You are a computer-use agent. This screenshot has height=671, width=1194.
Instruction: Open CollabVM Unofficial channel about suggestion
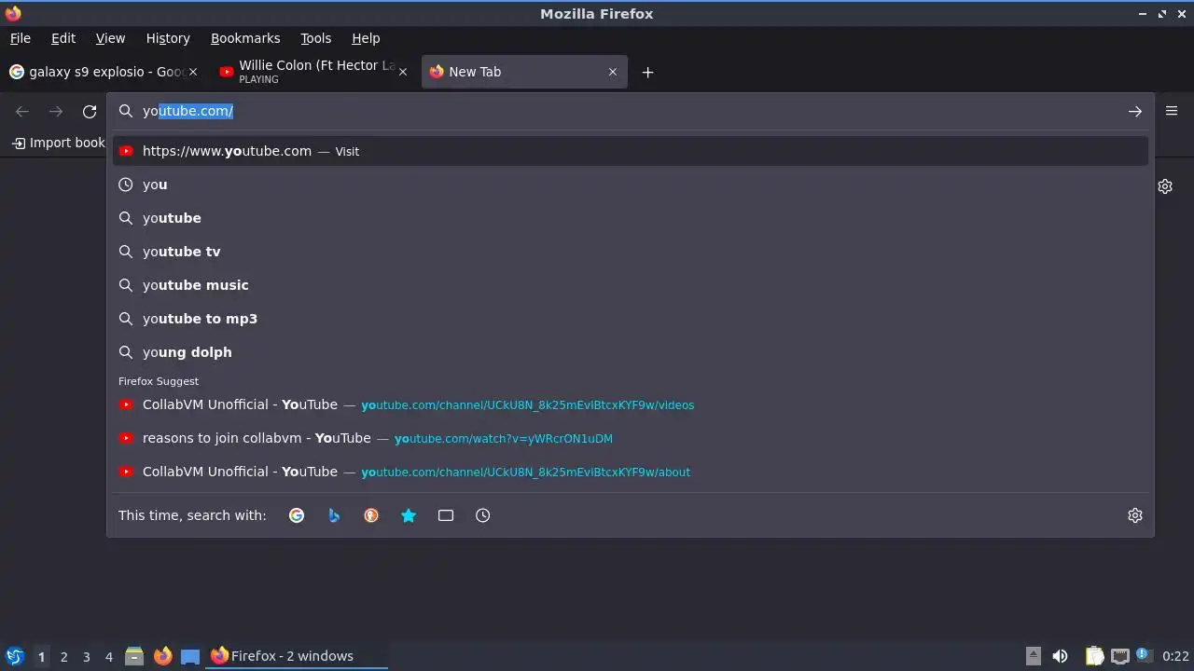point(630,472)
